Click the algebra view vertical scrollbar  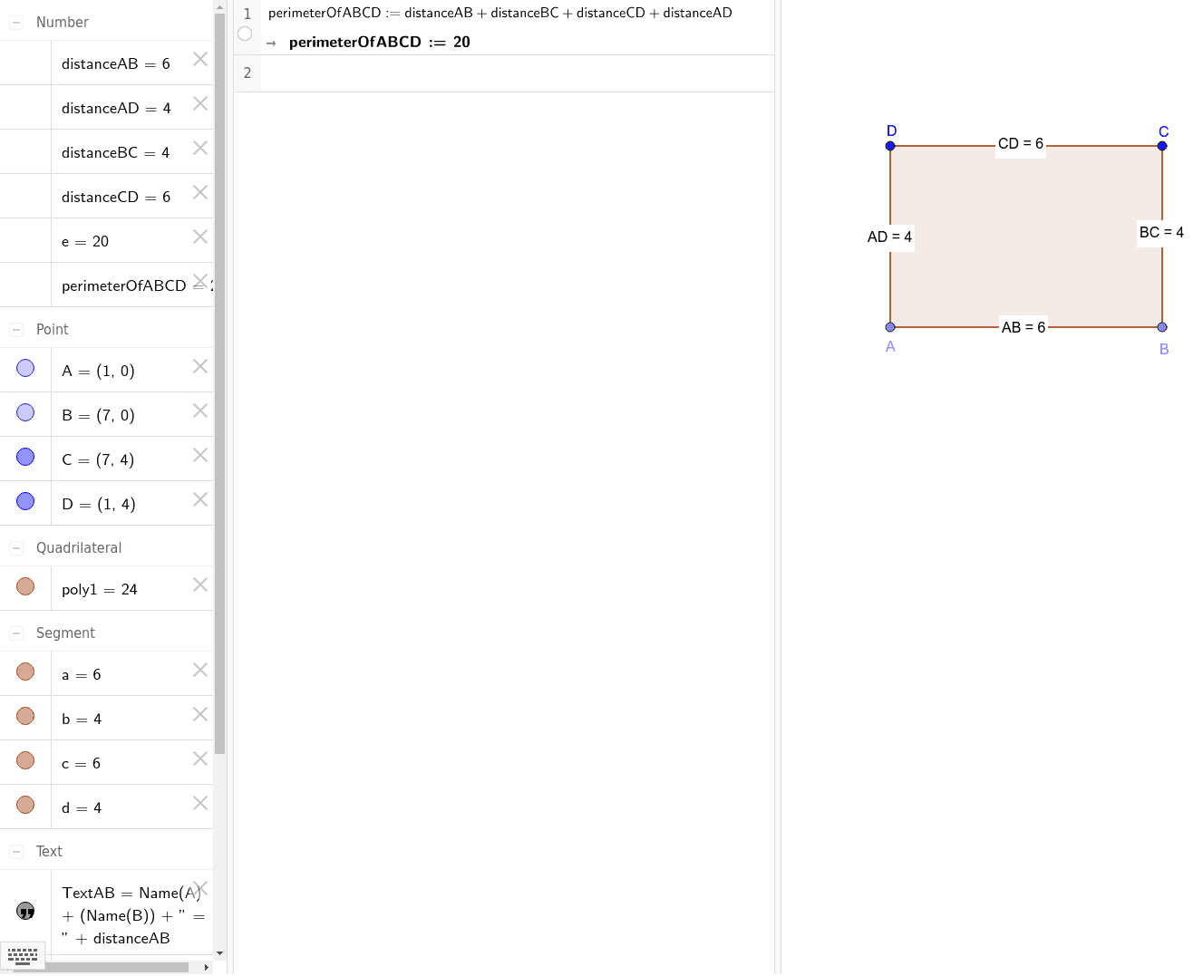[x=219, y=383]
